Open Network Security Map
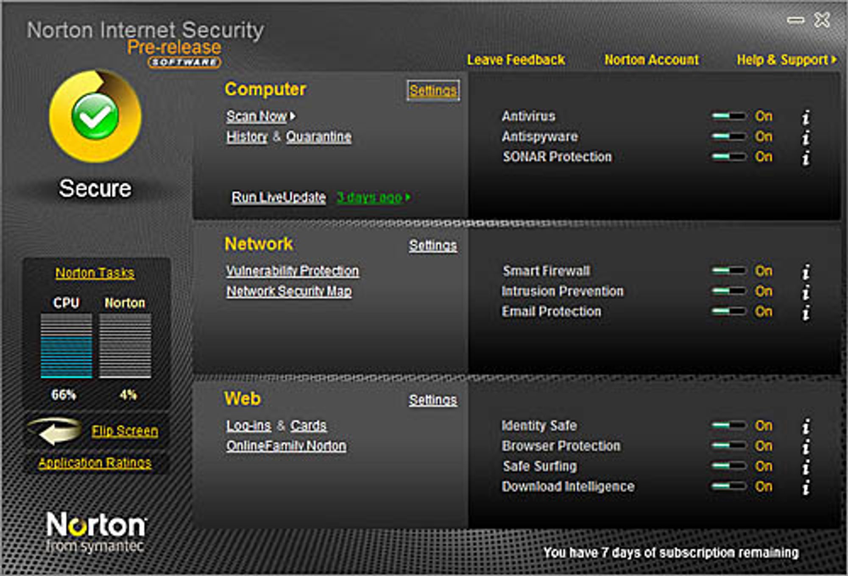Viewport: 848px width, 576px height. (x=289, y=291)
